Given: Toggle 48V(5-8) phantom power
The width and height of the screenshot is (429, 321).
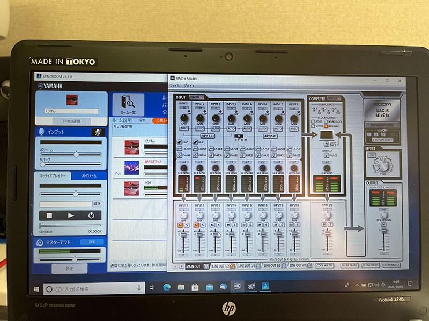Looking at the screenshot, I should tap(270, 136).
